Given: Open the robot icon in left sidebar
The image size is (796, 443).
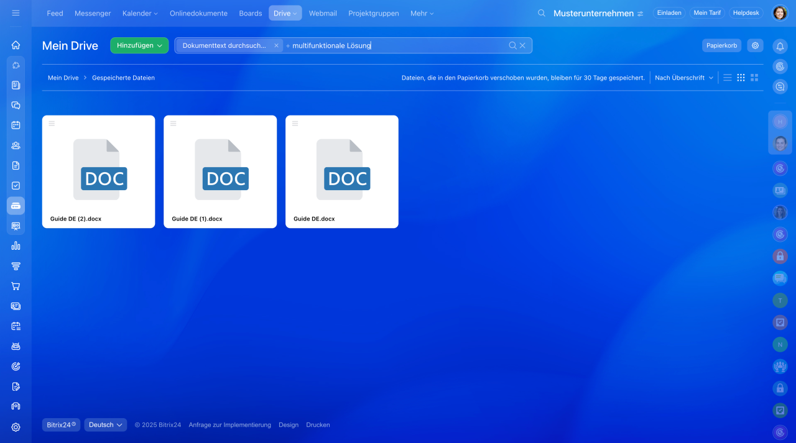Looking at the screenshot, I should [x=16, y=346].
